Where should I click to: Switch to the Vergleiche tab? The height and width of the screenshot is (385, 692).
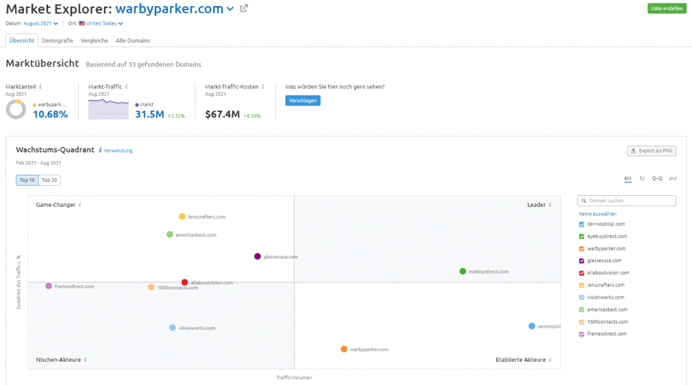(94, 40)
